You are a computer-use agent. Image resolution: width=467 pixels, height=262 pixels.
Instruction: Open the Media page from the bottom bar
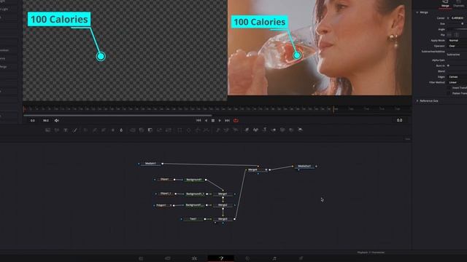click(141, 258)
